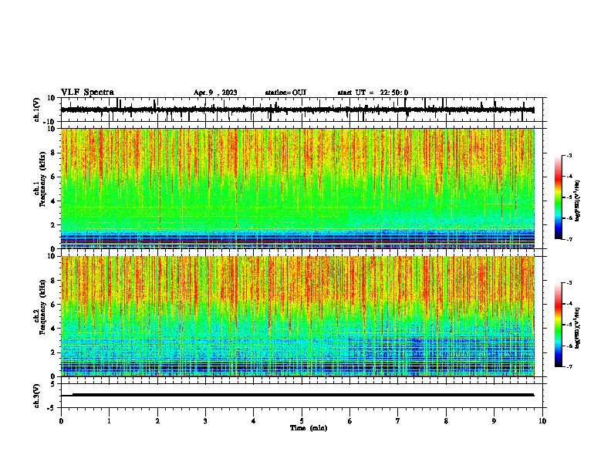Click inside the ch.2 spectrogram panel

[x=298, y=316]
